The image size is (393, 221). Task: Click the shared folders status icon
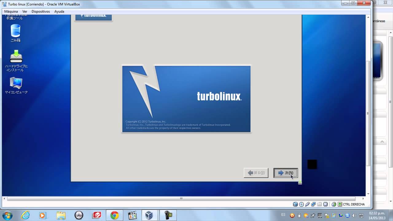pos(319,204)
